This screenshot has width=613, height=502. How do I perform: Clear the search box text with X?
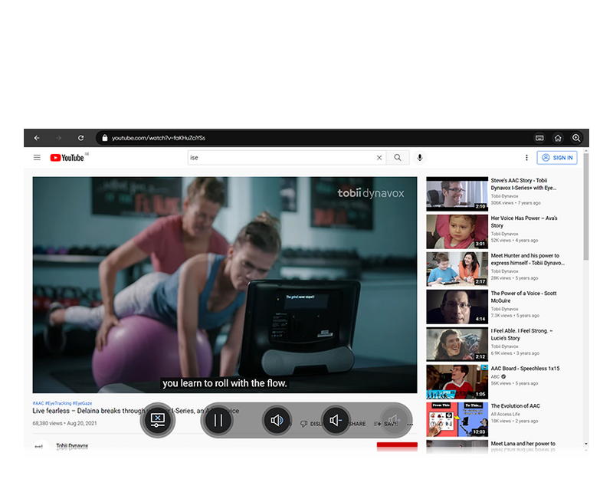[379, 158]
